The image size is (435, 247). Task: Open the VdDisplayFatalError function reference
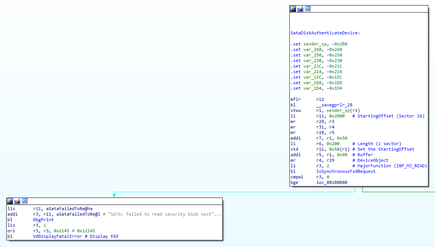(58, 236)
